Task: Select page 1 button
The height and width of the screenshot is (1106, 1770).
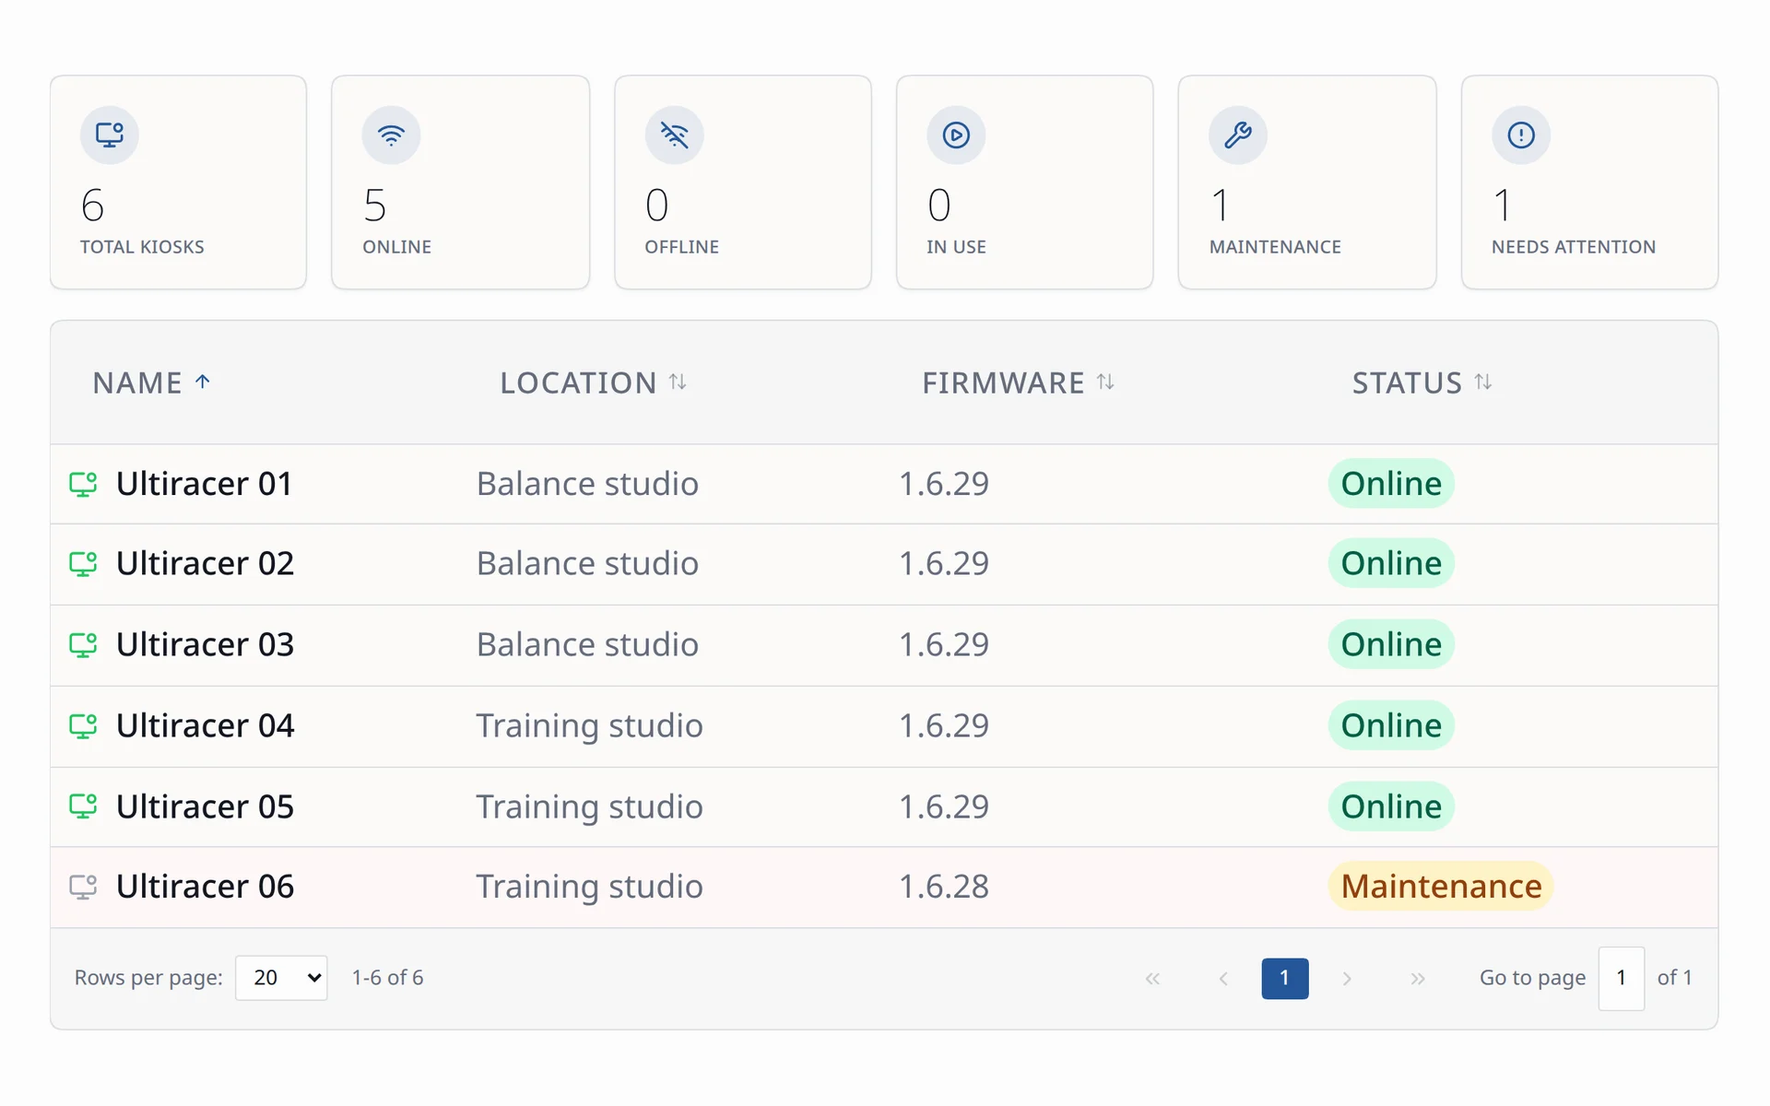Action: (x=1285, y=979)
